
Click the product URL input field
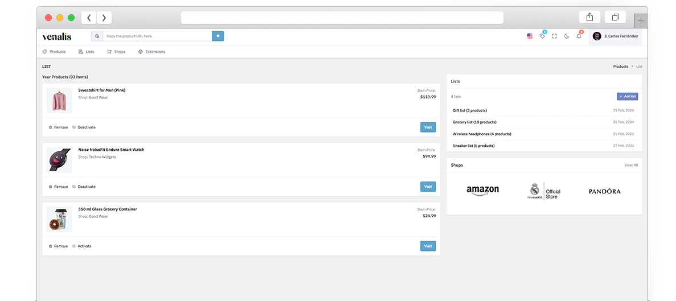point(157,36)
